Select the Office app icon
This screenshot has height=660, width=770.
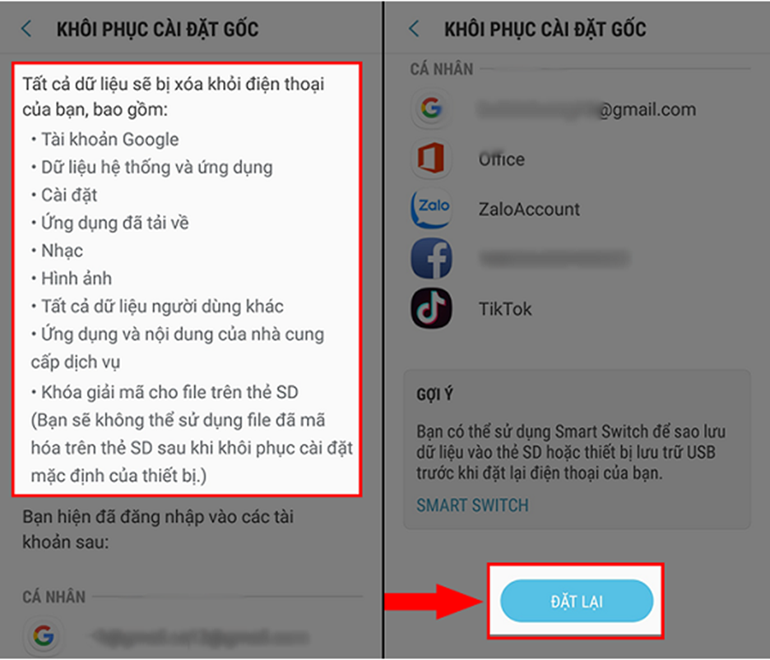pos(431,158)
